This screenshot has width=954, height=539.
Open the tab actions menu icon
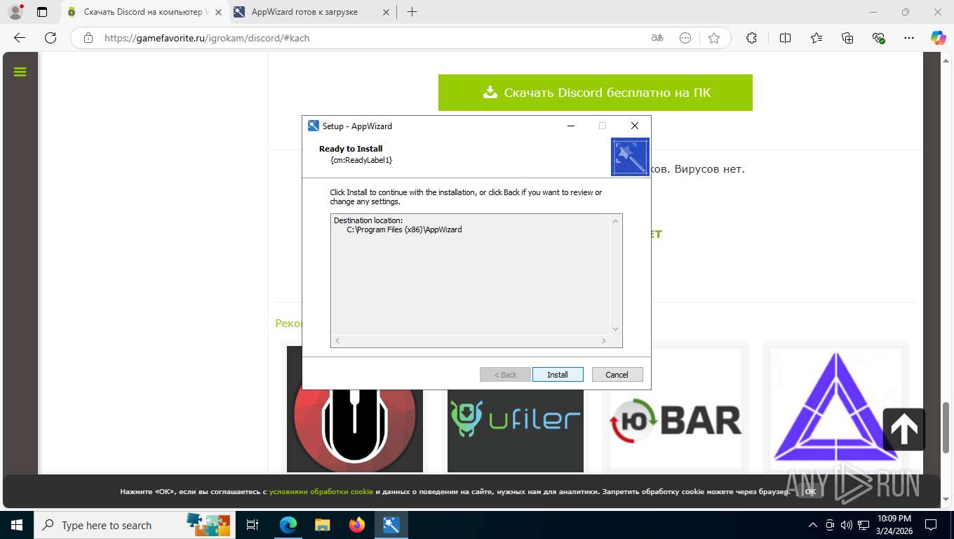tap(42, 12)
